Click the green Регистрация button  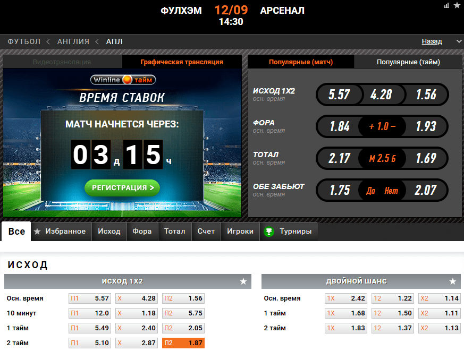click(x=122, y=188)
